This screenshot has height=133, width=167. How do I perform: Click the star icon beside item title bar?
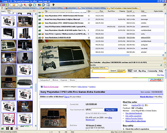(165, 63)
